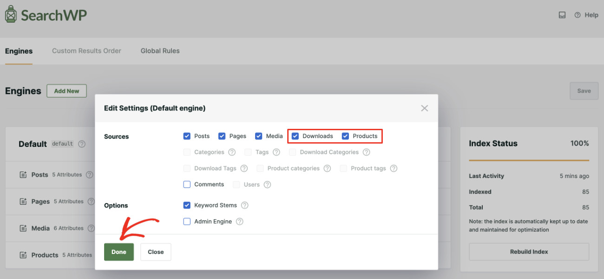The image size is (604, 279).
Task: Uncheck the Media source checkbox
Action: click(x=259, y=136)
